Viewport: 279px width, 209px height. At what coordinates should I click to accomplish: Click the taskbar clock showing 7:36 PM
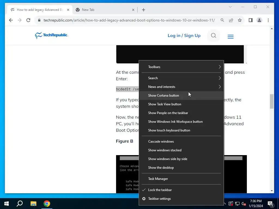pyautogui.click(x=256, y=204)
